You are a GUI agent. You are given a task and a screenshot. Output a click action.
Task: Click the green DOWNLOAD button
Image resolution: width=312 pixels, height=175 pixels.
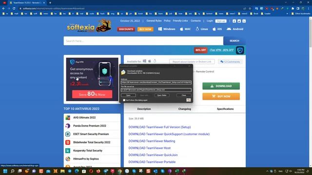tap(221, 86)
